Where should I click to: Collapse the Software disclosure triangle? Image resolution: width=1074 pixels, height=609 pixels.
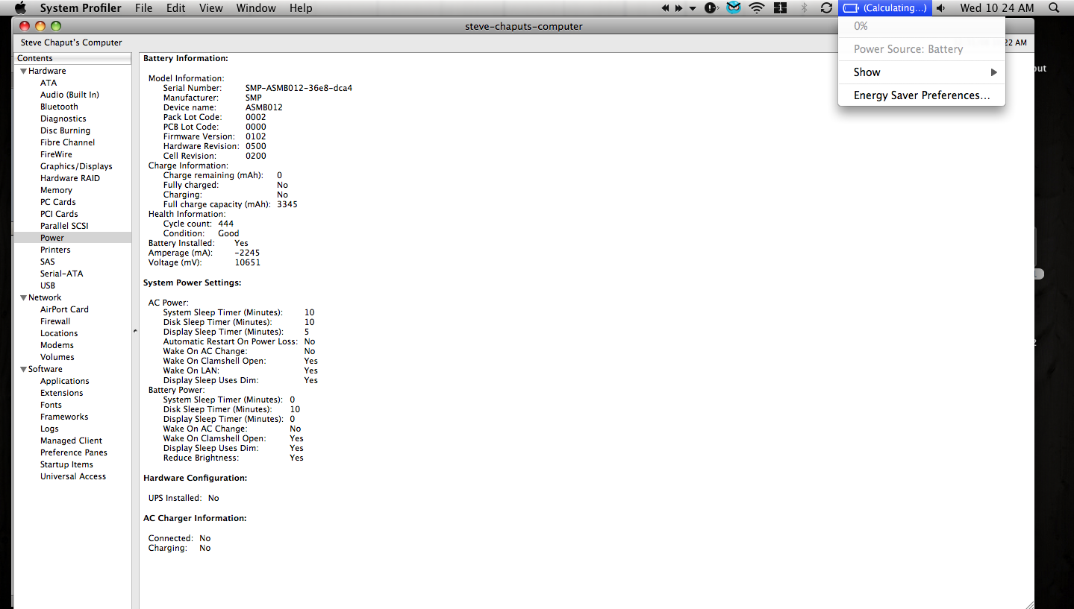coord(24,370)
